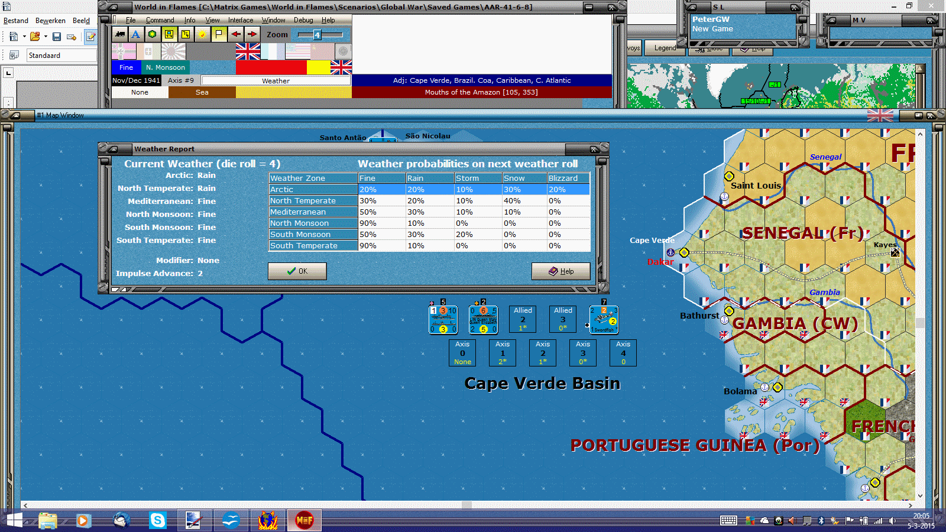The height and width of the screenshot is (532, 946).
Task: Select the naval counter with orange 6
Action: tap(483, 319)
